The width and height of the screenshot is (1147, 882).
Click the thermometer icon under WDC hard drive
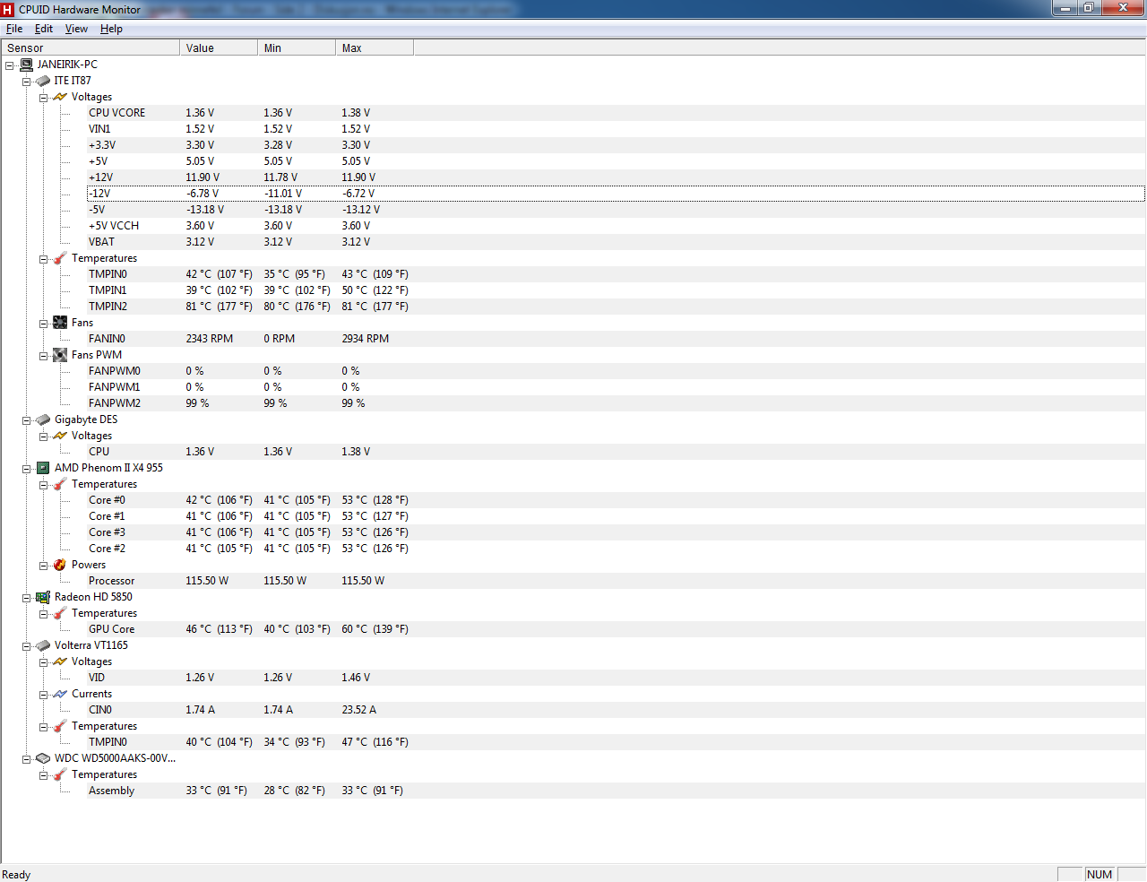60,774
